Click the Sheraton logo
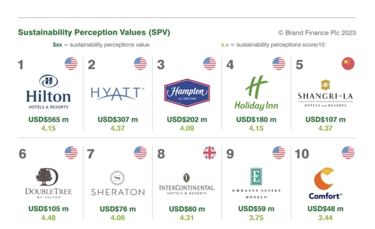The height and width of the screenshot is (229, 375). pyautogui.click(x=117, y=183)
